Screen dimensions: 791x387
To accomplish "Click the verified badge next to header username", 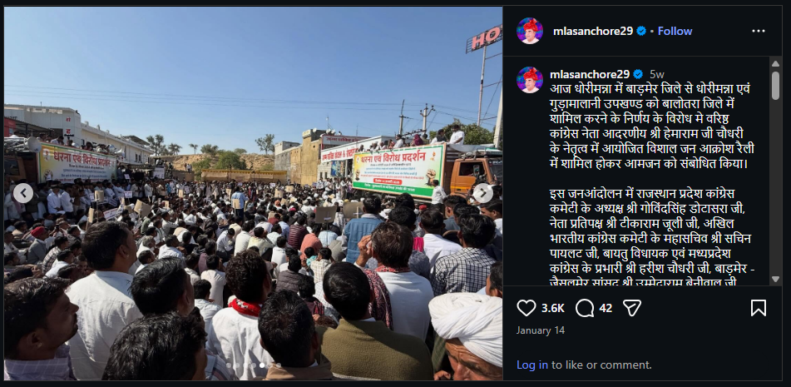I will (641, 31).
